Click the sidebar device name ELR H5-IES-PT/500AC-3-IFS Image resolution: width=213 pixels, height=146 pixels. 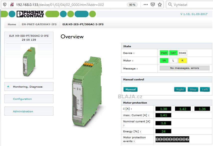29,36
